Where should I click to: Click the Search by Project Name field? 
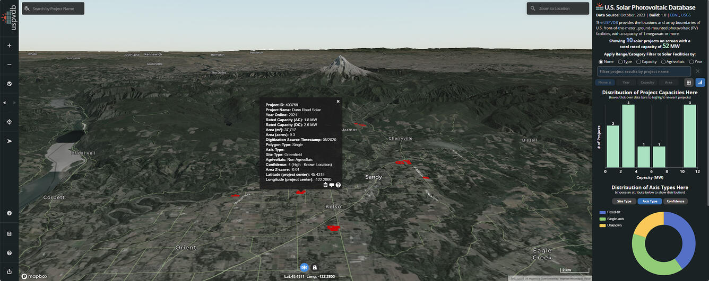coord(53,8)
